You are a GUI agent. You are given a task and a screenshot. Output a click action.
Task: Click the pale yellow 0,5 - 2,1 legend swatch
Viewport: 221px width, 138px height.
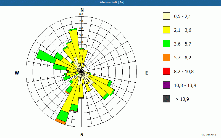click(167, 16)
